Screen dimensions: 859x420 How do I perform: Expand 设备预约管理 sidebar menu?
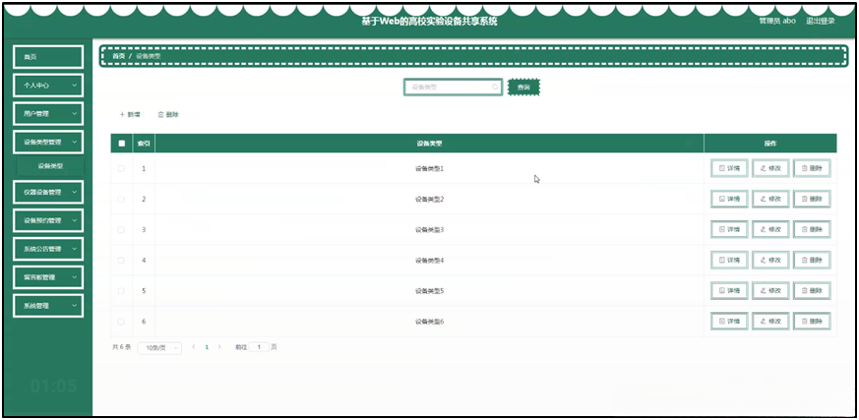point(48,220)
